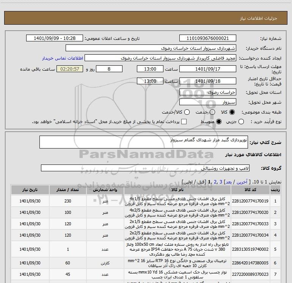
Task: Click price validity date 1401/09/18
Action: 208,81
